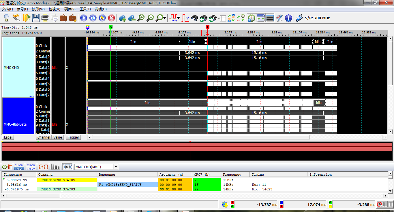394x212 pixels.
Task: Open the 说明(H) menu
Action: tap(101, 9)
